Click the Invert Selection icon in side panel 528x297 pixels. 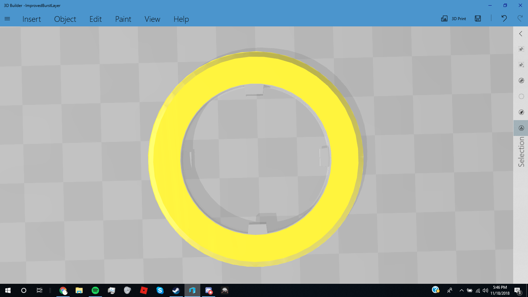pyautogui.click(x=521, y=112)
